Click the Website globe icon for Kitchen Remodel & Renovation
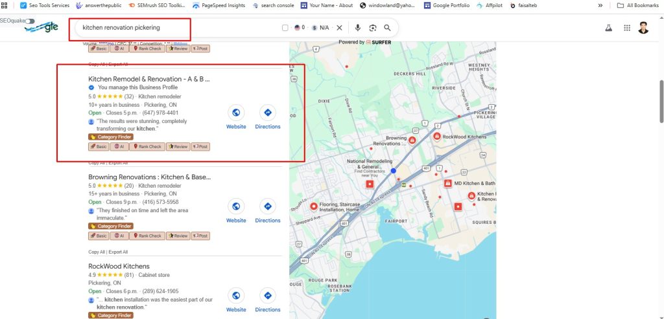The height and width of the screenshot is (319, 664). [x=236, y=113]
